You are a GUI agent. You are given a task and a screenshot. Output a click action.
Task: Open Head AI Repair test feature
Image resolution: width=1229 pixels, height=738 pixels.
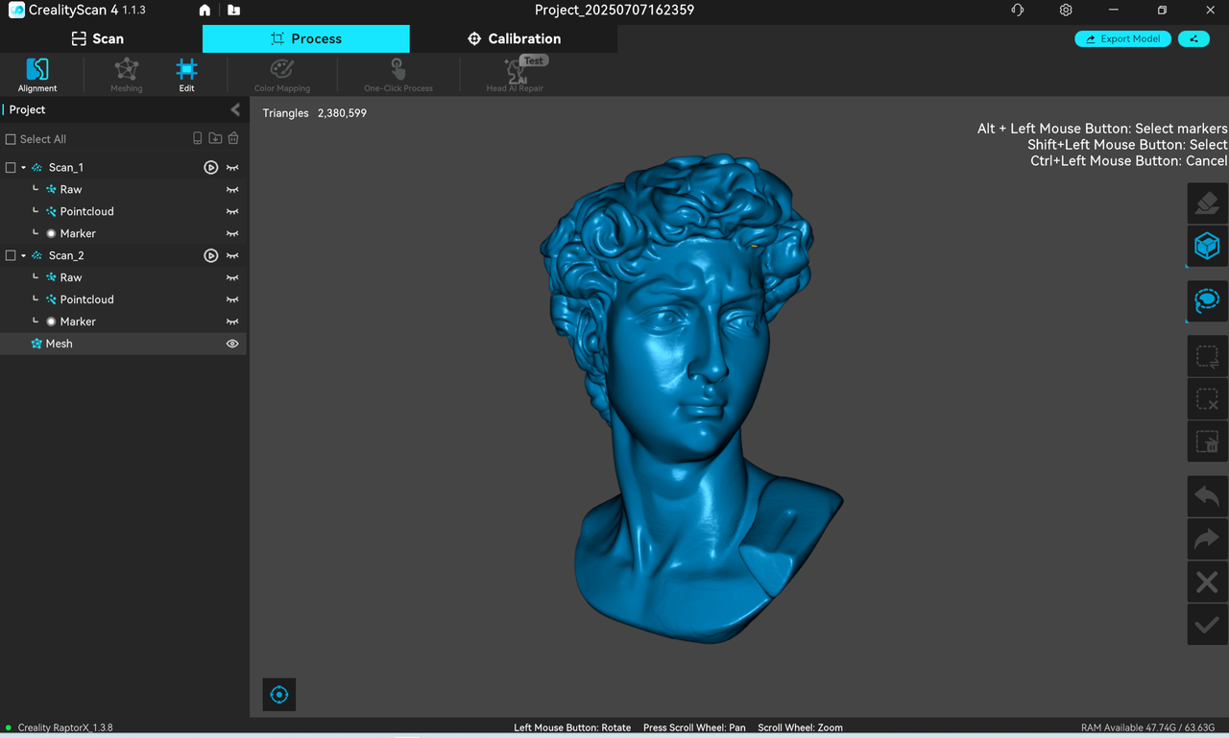point(516,75)
